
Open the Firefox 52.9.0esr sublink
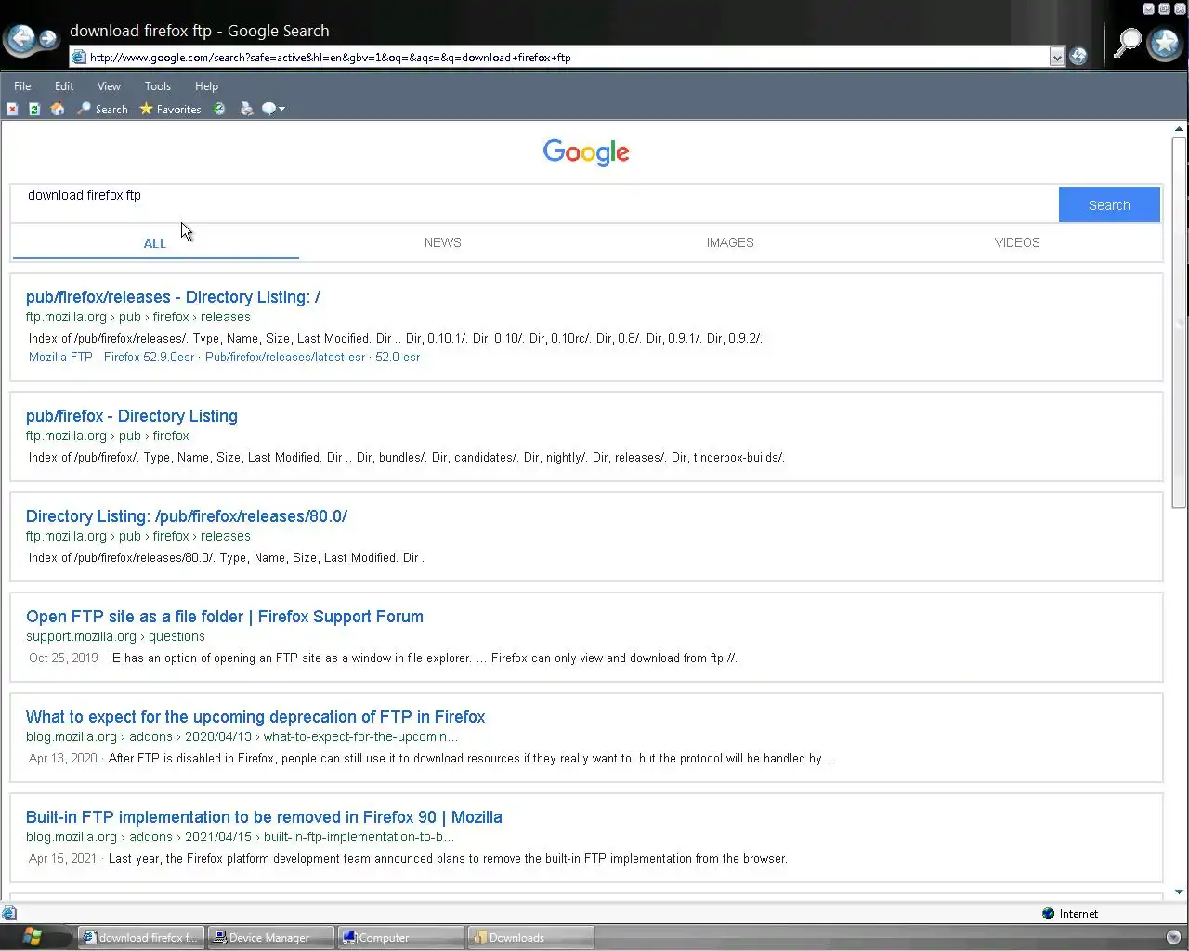click(x=149, y=357)
